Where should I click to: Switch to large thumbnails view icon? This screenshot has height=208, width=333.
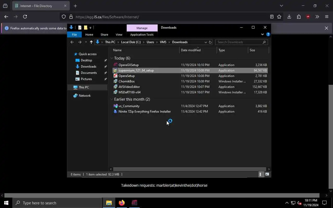pos(267,174)
